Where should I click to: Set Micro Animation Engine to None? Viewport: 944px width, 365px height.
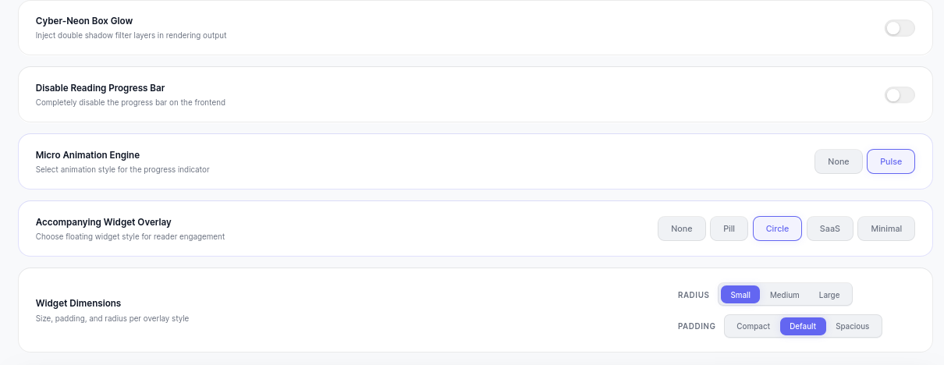point(839,161)
